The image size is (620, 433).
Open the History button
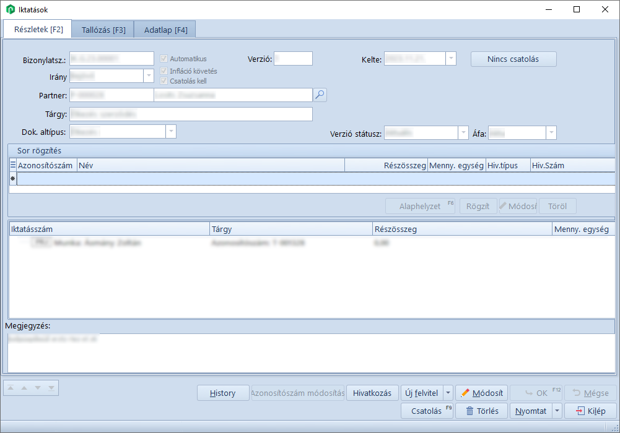tap(222, 393)
